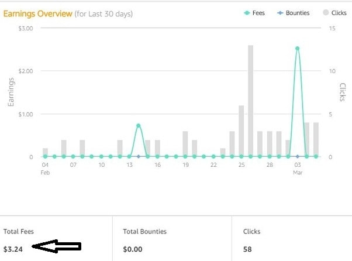Open the Total Bounties summary panel
The image size is (352, 261).
172,239
